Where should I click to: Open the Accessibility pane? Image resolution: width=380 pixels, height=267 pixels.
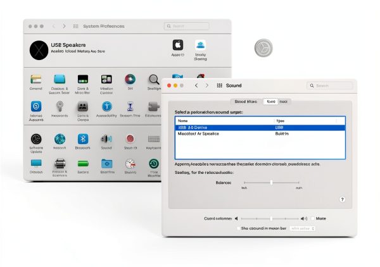(107, 106)
